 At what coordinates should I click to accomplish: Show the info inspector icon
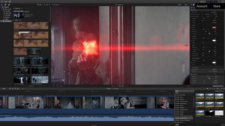(193, 5)
